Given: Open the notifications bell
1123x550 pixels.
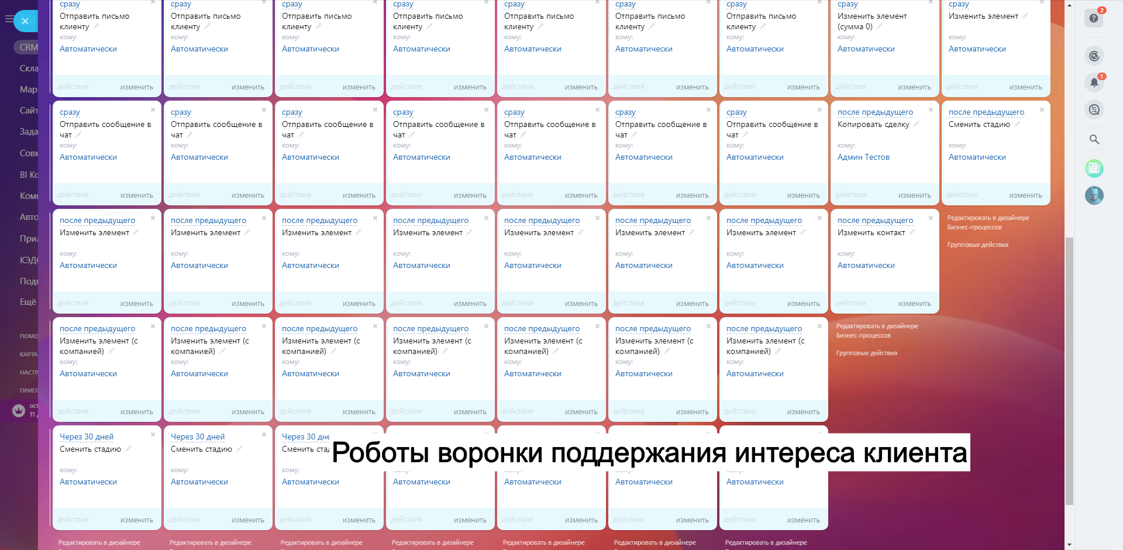Looking at the screenshot, I should click(x=1094, y=82).
